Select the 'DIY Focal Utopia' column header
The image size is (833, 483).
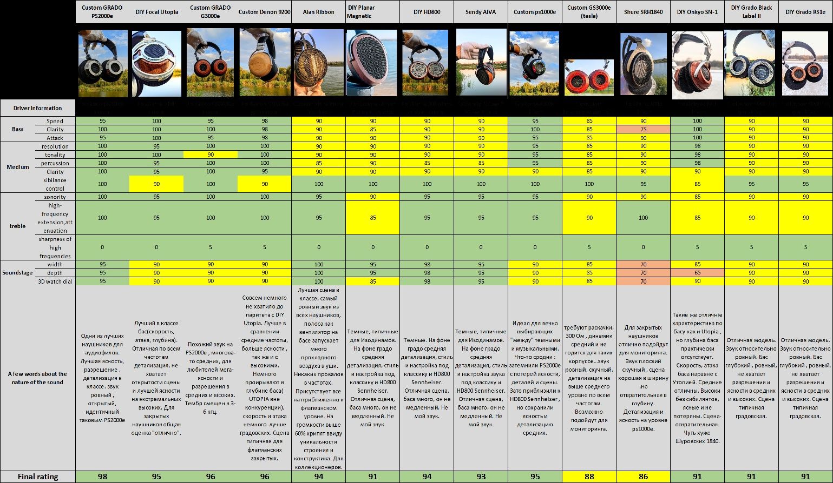pyautogui.click(x=156, y=12)
